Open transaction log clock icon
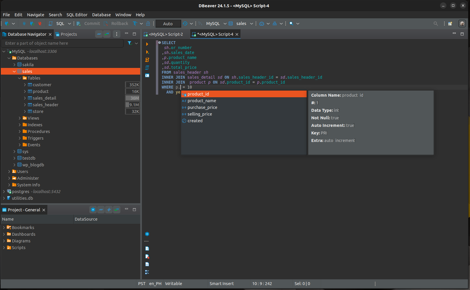The height and width of the screenshot is (290, 470). 185,24
